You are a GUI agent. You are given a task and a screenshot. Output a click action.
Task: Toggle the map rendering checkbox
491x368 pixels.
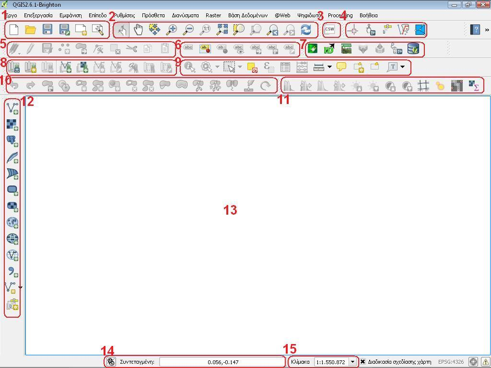tap(362, 362)
